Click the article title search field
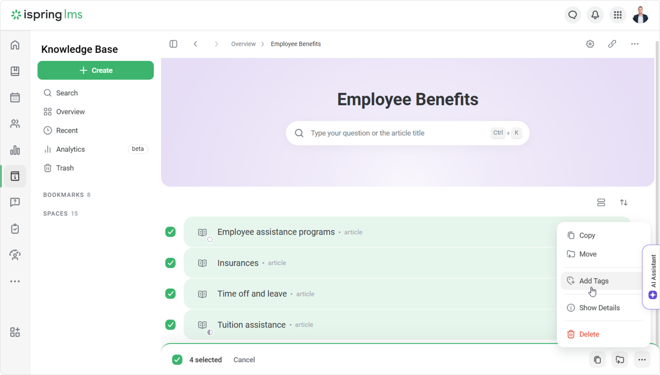This screenshot has height=375, width=660. (x=396, y=133)
